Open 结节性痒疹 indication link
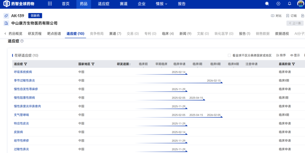305x153 pixels. pyautogui.click(x=21, y=141)
